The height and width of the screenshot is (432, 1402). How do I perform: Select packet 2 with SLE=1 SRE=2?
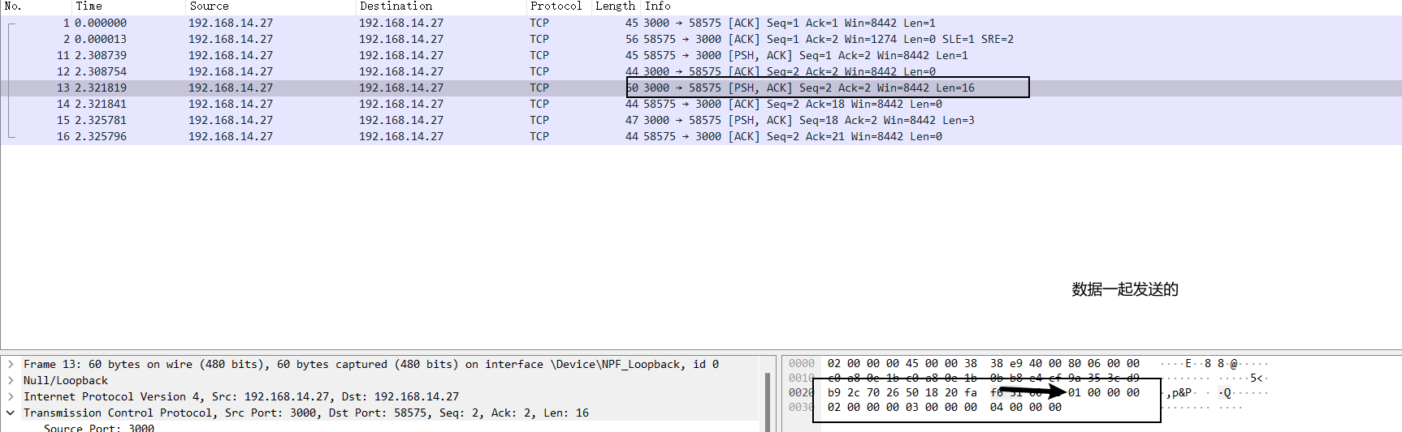(x=325, y=40)
